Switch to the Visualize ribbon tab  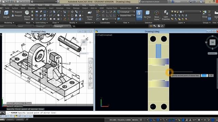(x=31, y=8)
